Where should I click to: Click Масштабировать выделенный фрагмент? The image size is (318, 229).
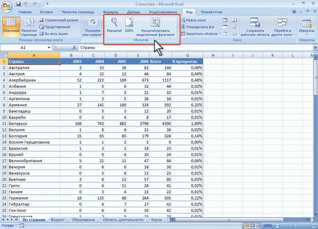tap(155, 27)
